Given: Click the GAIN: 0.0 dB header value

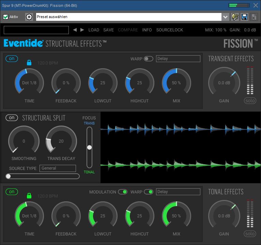Looking at the screenshot, I should click(243, 30).
